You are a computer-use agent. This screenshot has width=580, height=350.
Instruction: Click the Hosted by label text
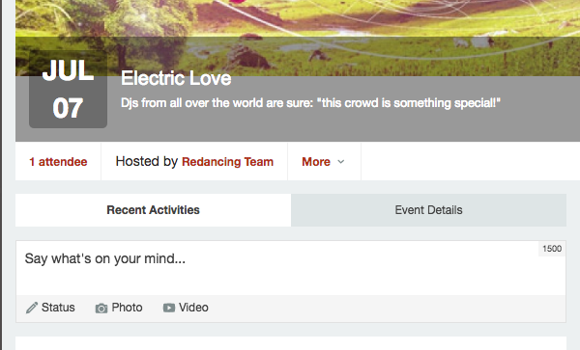[x=147, y=162]
